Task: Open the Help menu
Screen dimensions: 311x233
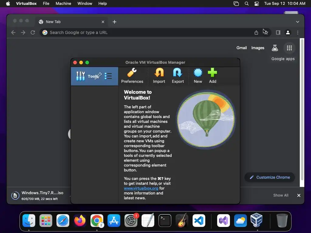Action: click(103, 4)
